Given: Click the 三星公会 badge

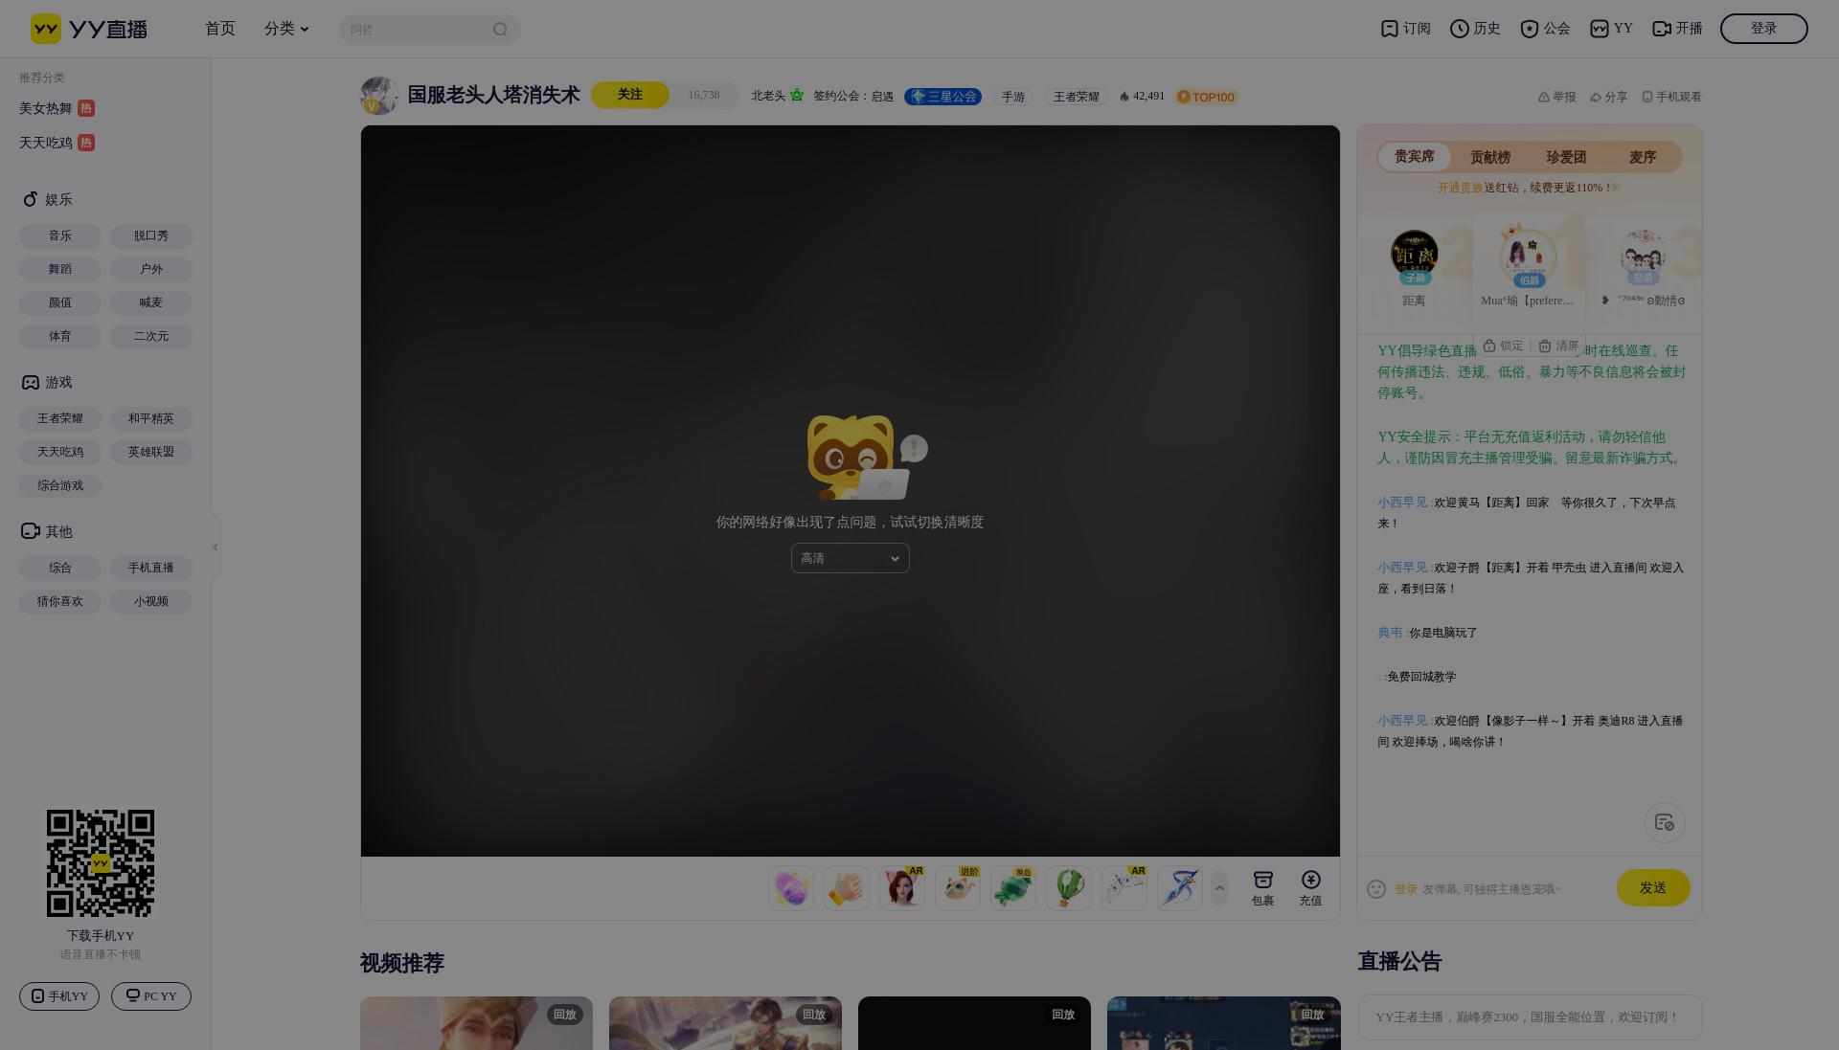Looking at the screenshot, I should coord(942,97).
